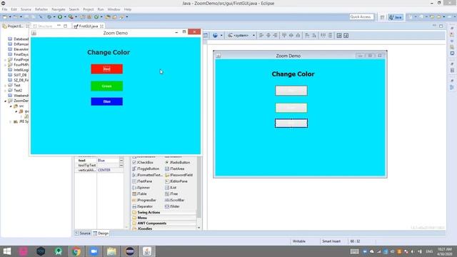
Task: Collapse the ZoomDemo project tree node
Action: (x=6, y=101)
